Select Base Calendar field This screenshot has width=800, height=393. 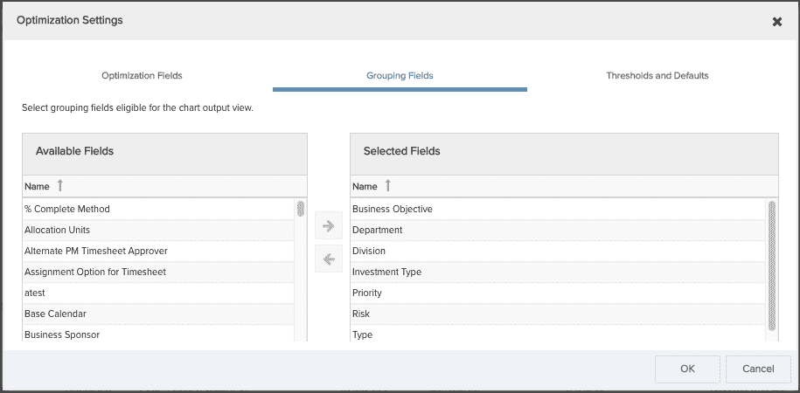[x=158, y=314]
